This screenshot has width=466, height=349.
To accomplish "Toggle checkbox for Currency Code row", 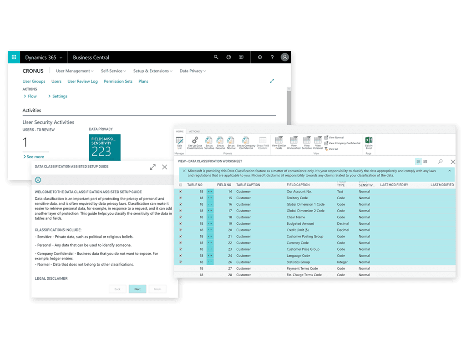I will pos(180,243).
